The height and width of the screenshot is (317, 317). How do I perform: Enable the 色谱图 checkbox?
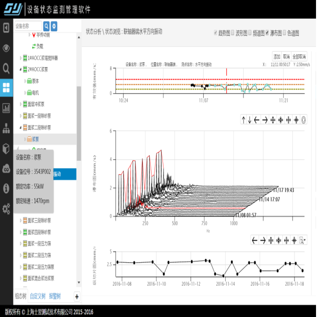[x=284, y=33]
